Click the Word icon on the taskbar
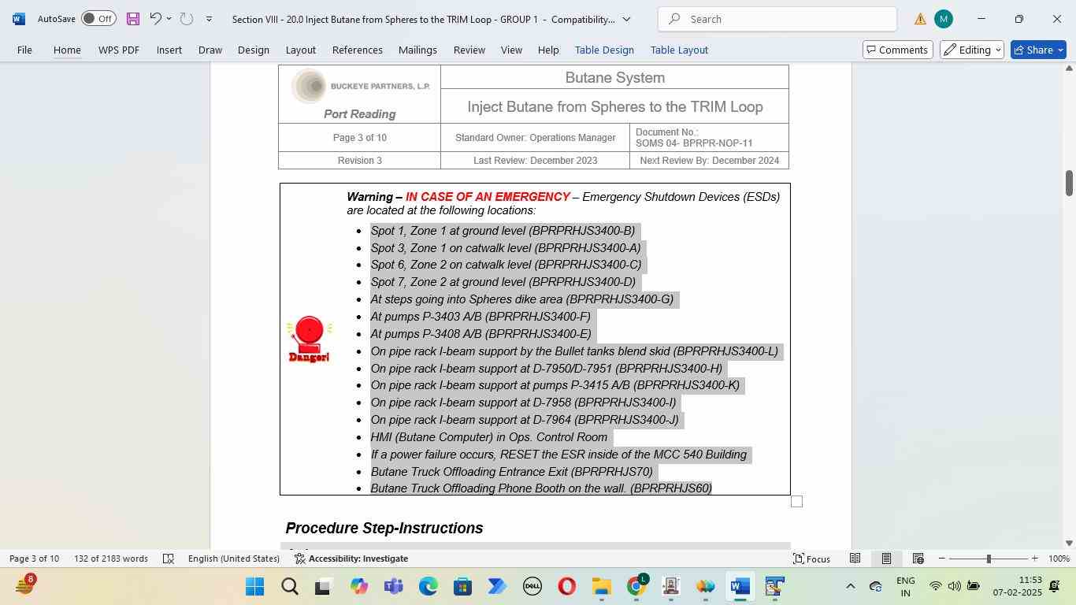The width and height of the screenshot is (1076, 605). [740, 587]
